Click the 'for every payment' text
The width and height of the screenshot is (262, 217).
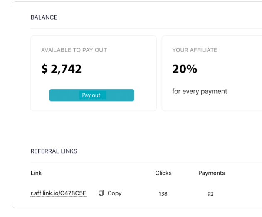[x=200, y=91]
